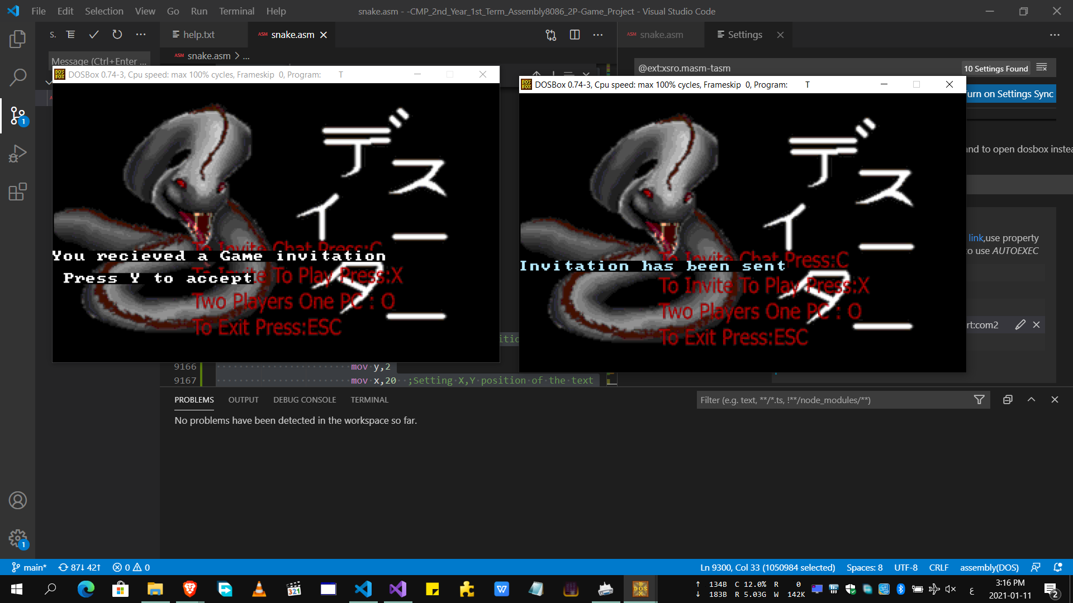Click the commit checkmark icon

[94, 35]
